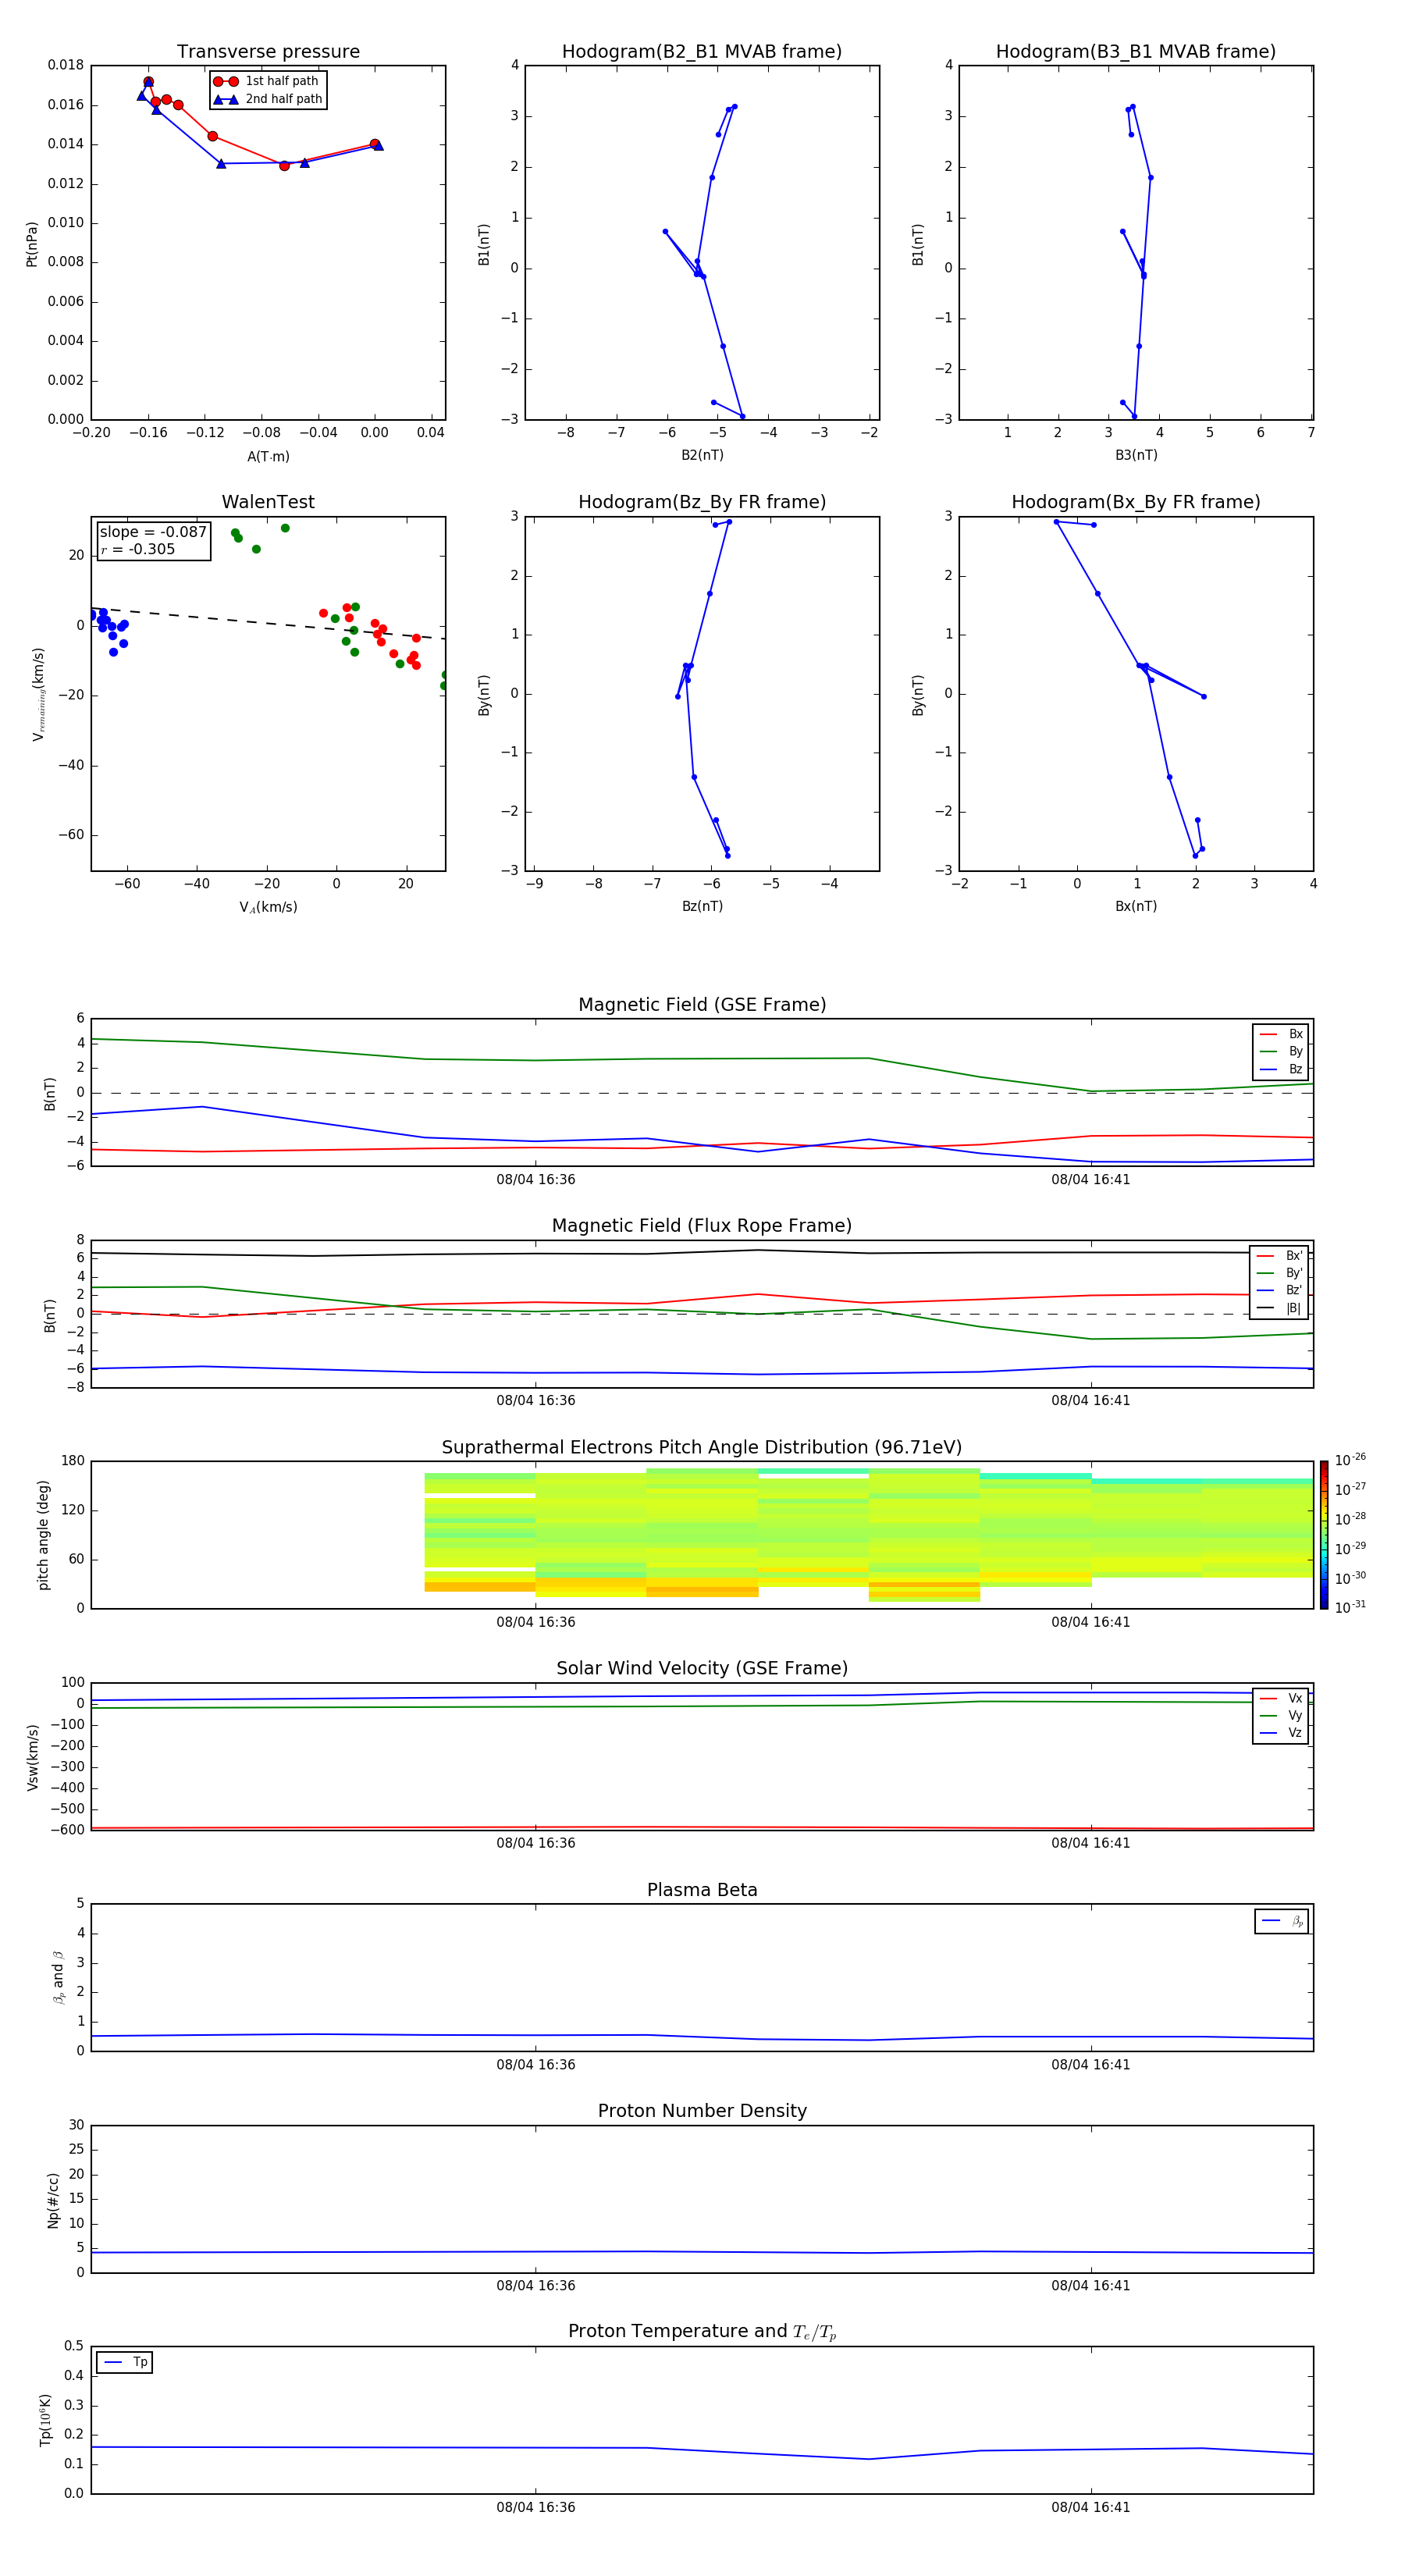Select 'By' in the GSE magnetic field legend
The image size is (1405, 2576).
click(x=1281, y=1051)
